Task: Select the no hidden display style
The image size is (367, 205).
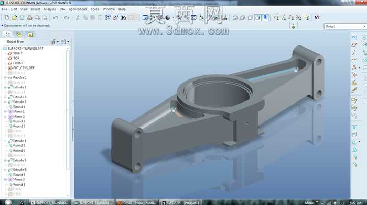Action: pos(250,17)
